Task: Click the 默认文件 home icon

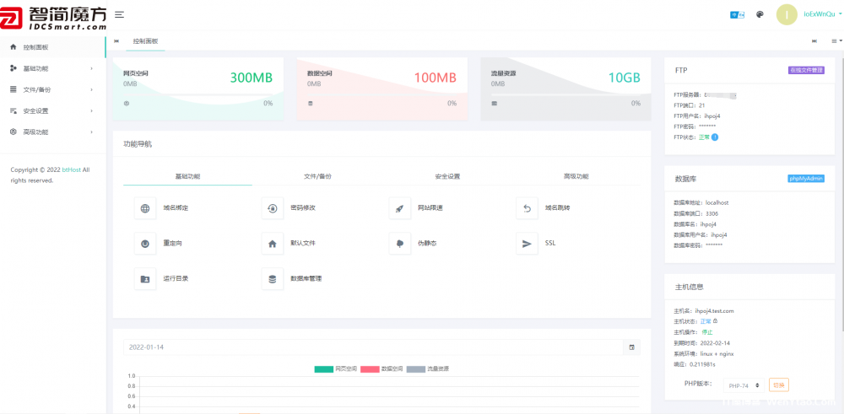Action: click(x=272, y=243)
